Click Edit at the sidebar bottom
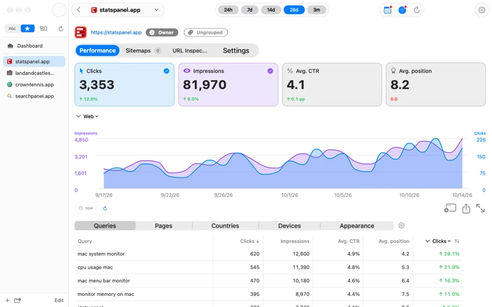 tap(58, 300)
